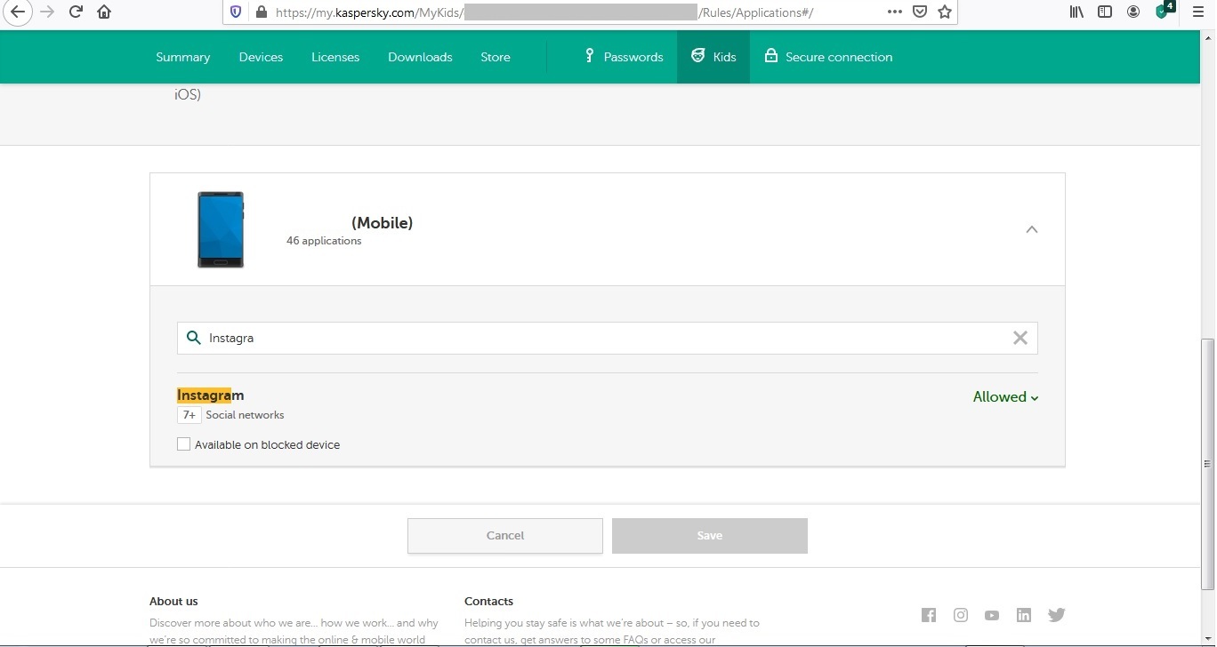
Task: Toggle the browser sidebar
Action: coord(1105,12)
